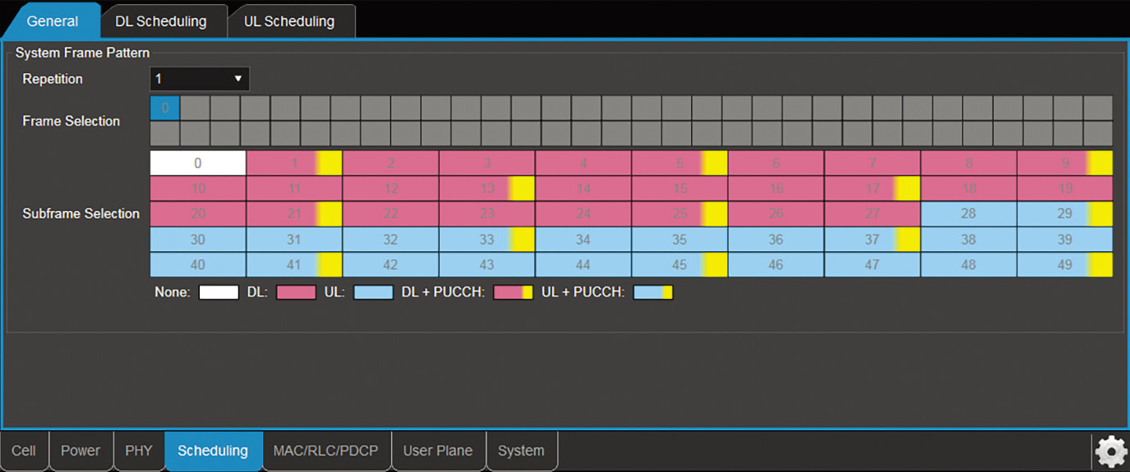Open the Cell bottom tab
The height and width of the screenshot is (472, 1130).
(x=24, y=451)
